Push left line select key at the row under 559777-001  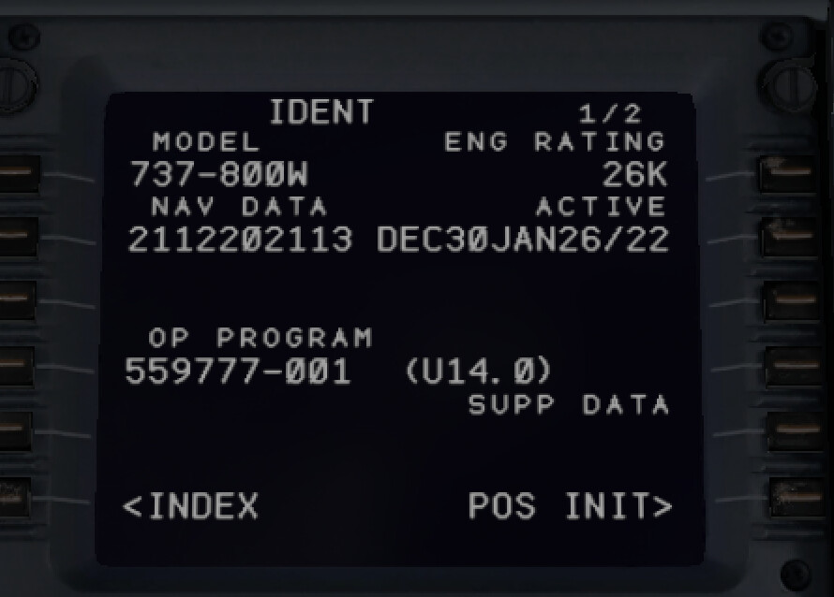click(x=15, y=430)
